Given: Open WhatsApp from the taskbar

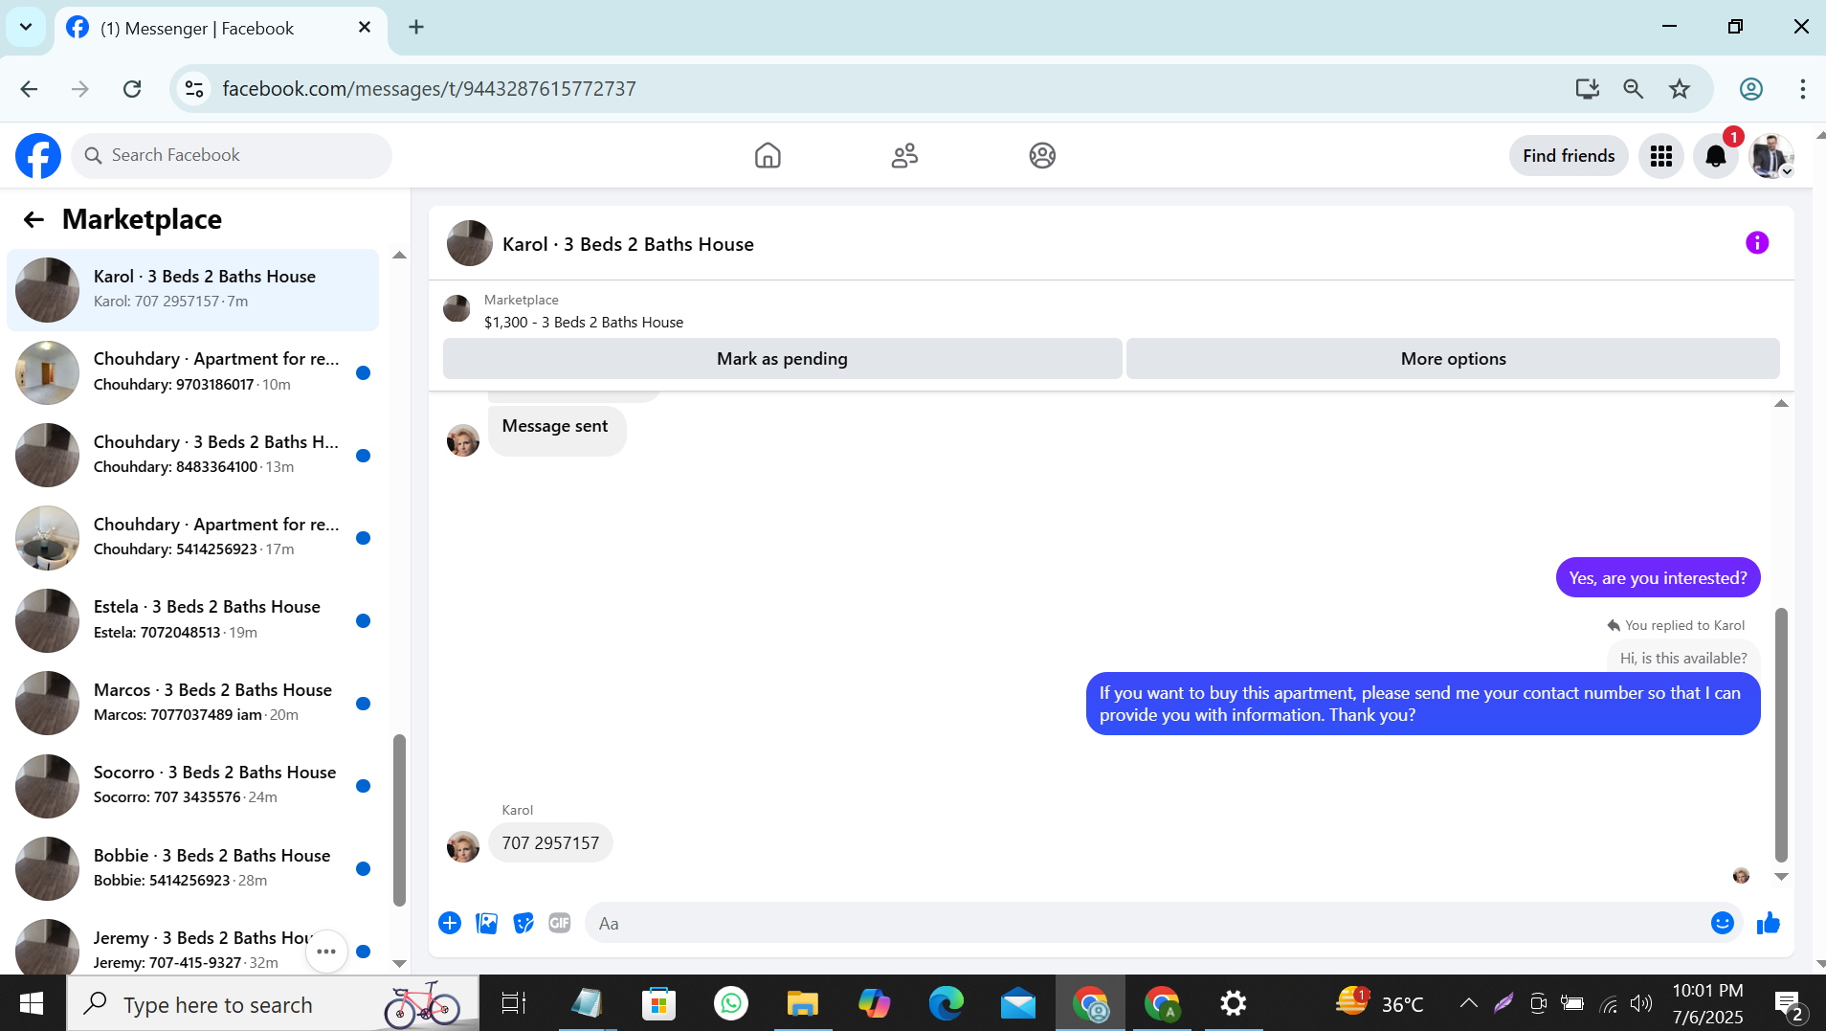Looking at the screenshot, I should (x=731, y=1003).
